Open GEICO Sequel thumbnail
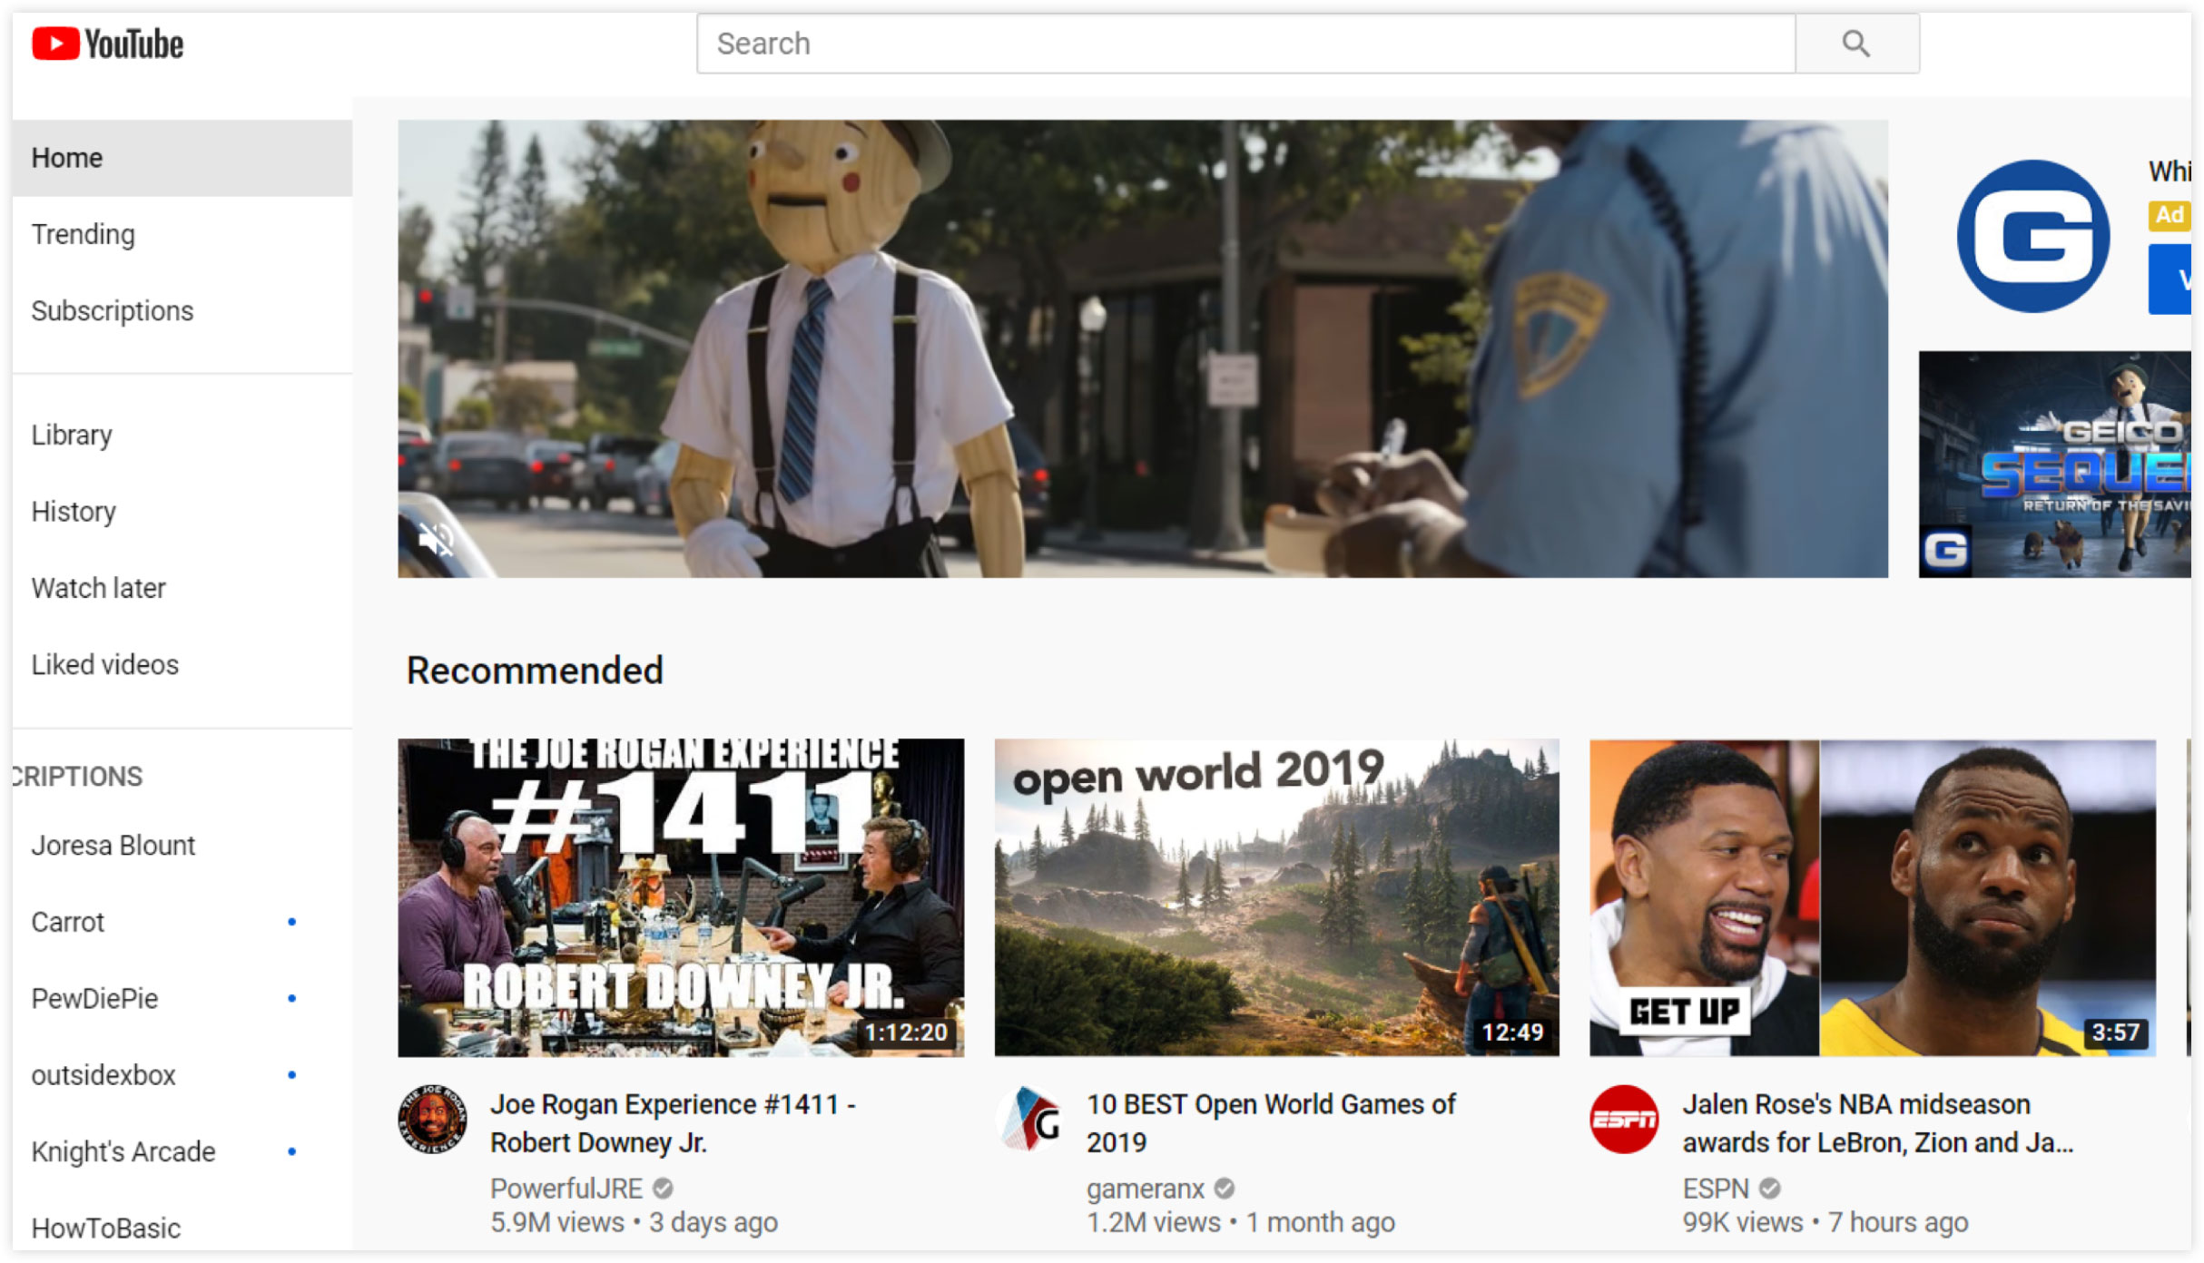The width and height of the screenshot is (2204, 1263). click(x=2055, y=464)
